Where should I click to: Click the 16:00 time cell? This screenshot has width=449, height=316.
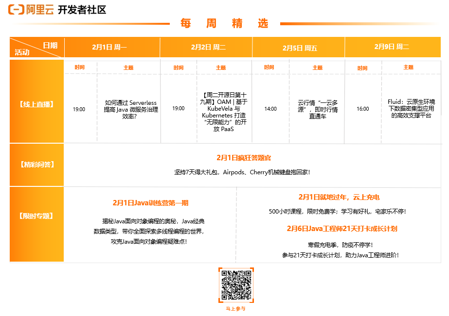[363, 109]
